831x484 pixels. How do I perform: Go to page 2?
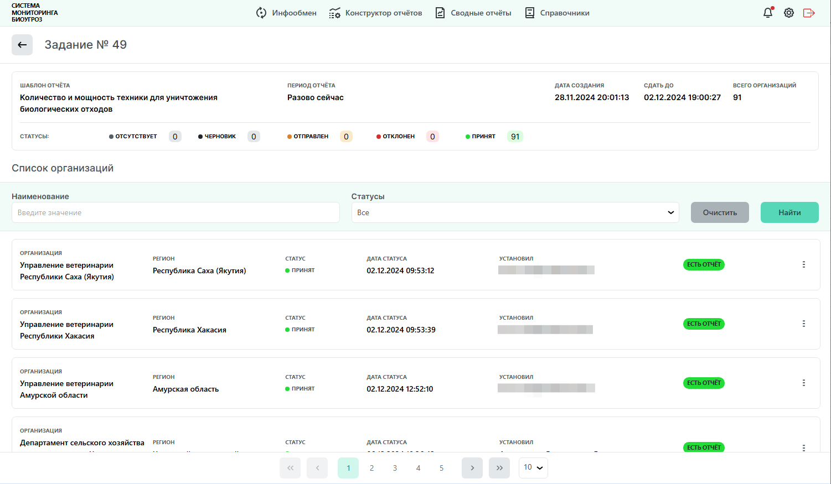point(371,468)
